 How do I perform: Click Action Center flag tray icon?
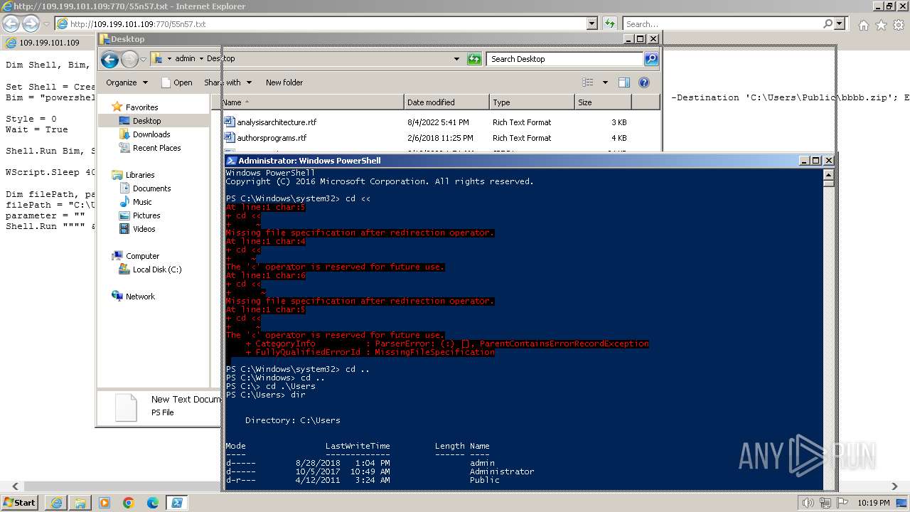tap(844, 503)
